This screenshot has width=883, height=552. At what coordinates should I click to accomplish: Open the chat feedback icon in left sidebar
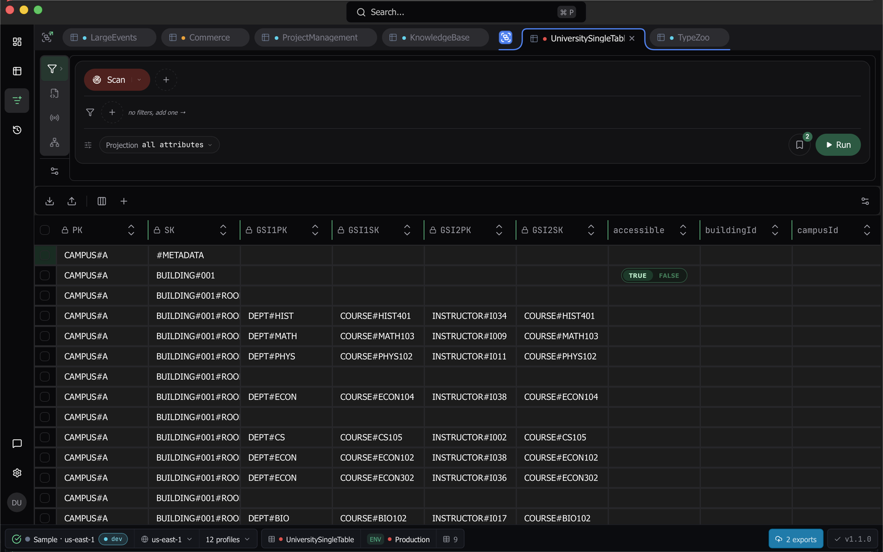point(17,443)
